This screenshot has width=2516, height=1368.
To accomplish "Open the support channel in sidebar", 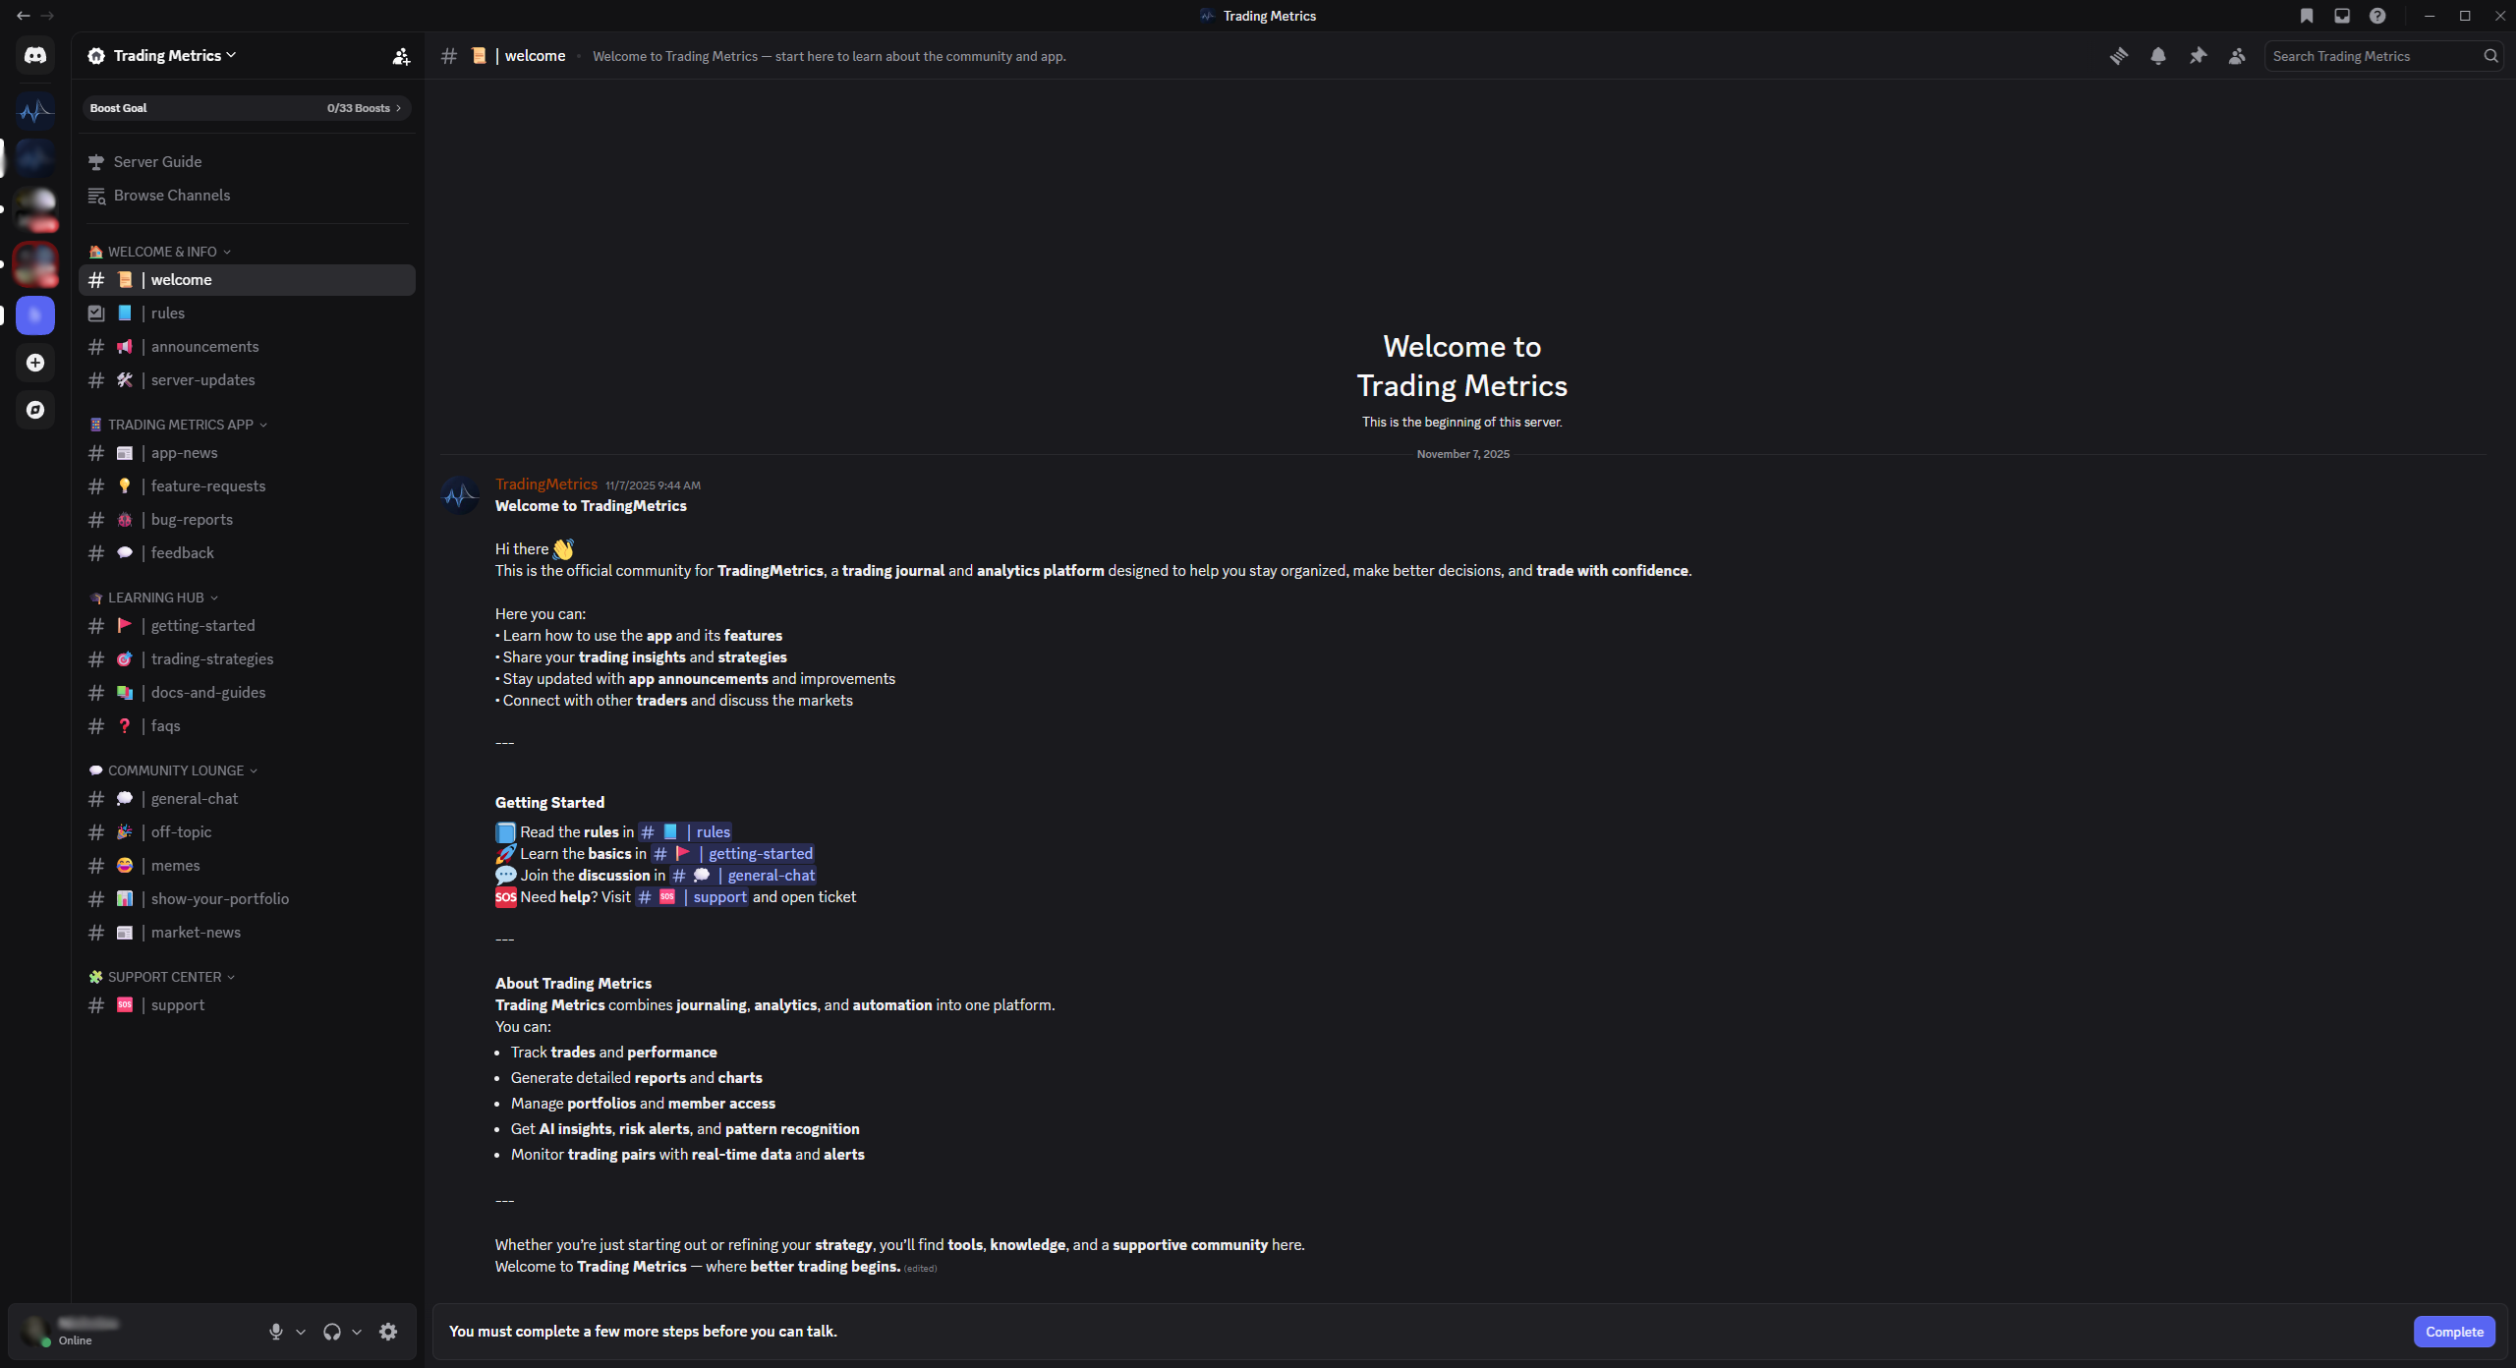I will tap(247, 1005).
